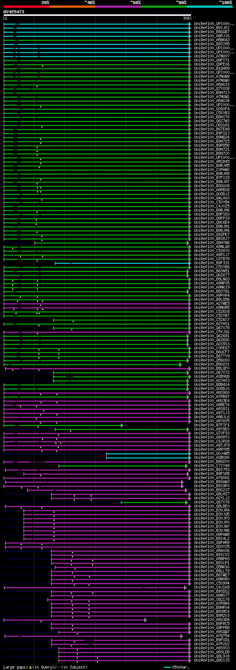Click the short cyan alignment bar of UniRef100_B9F331

pos(123,263)
